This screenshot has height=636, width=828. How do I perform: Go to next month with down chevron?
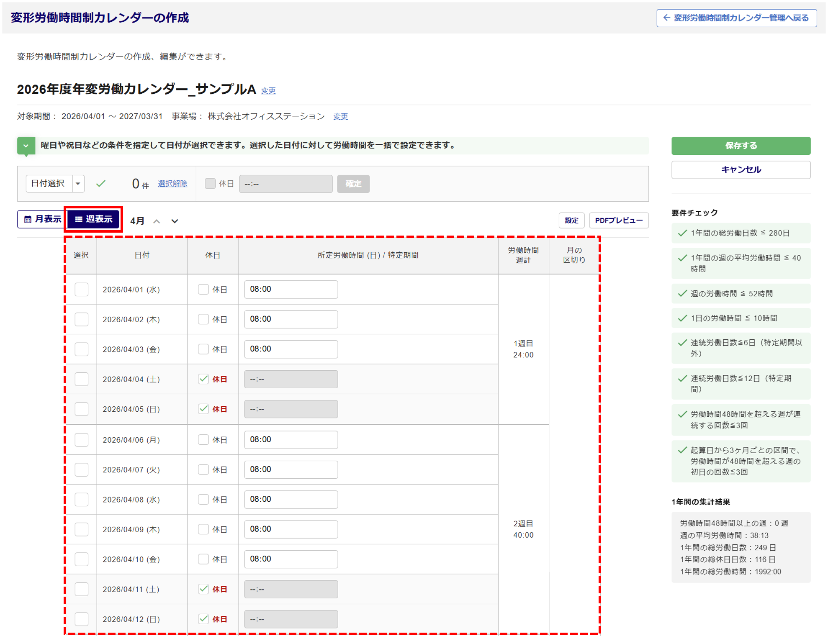click(x=175, y=221)
